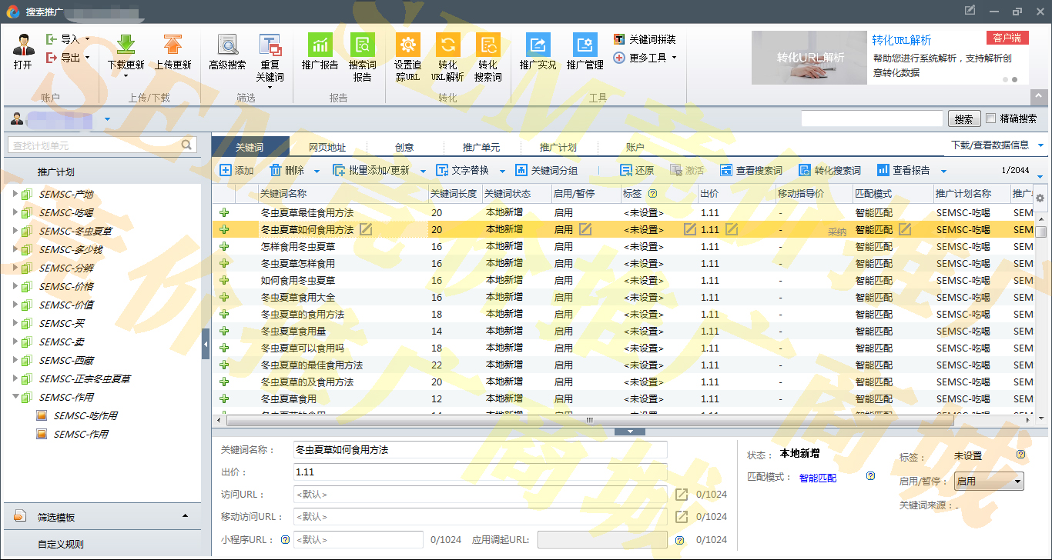This screenshot has width=1052, height=560.
Task: Expand the 更多工具 dropdown menu
Action: click(647, 58)
